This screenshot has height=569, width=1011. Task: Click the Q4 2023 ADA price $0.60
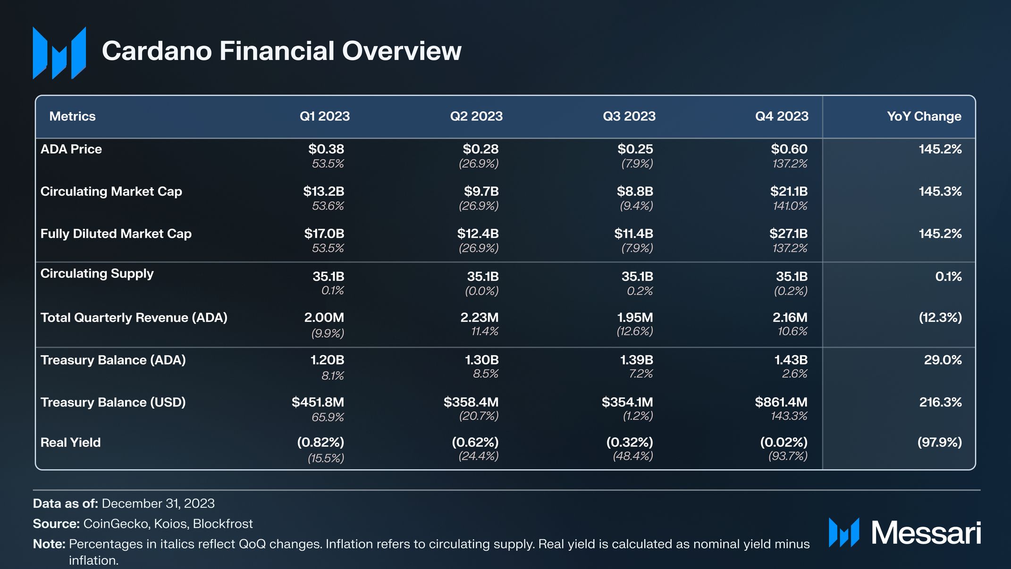pos(789,149)
